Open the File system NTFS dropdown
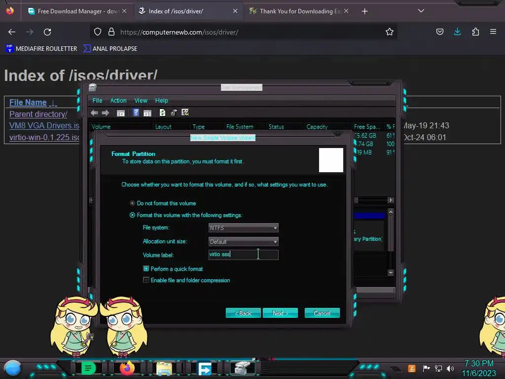Viewport: 505px width, 379px height. pos(244,228)
